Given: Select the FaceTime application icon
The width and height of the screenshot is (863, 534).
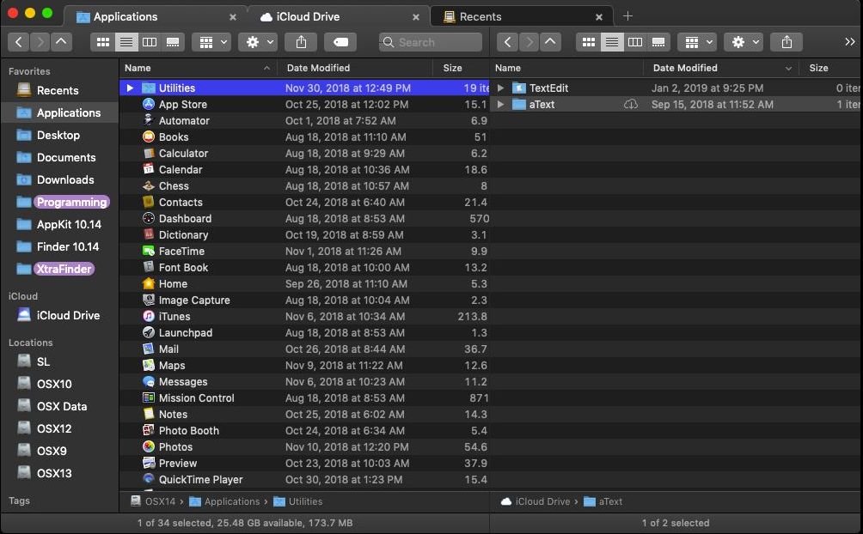Looking at the screenshot, I should [x=149, y=252].
